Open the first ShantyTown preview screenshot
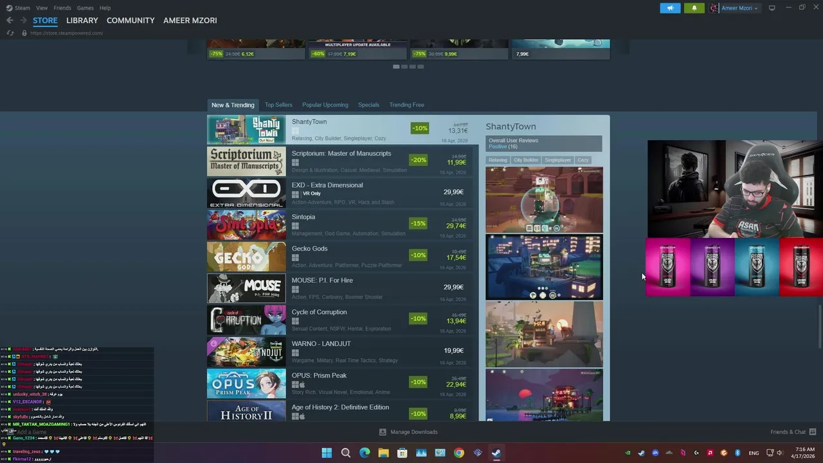 coord(544,200)
